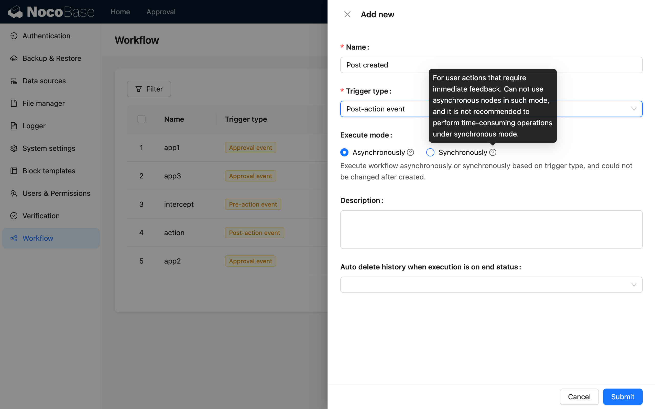Select the Asynchronously execute mode
The image size is (655, 409).
344,152
